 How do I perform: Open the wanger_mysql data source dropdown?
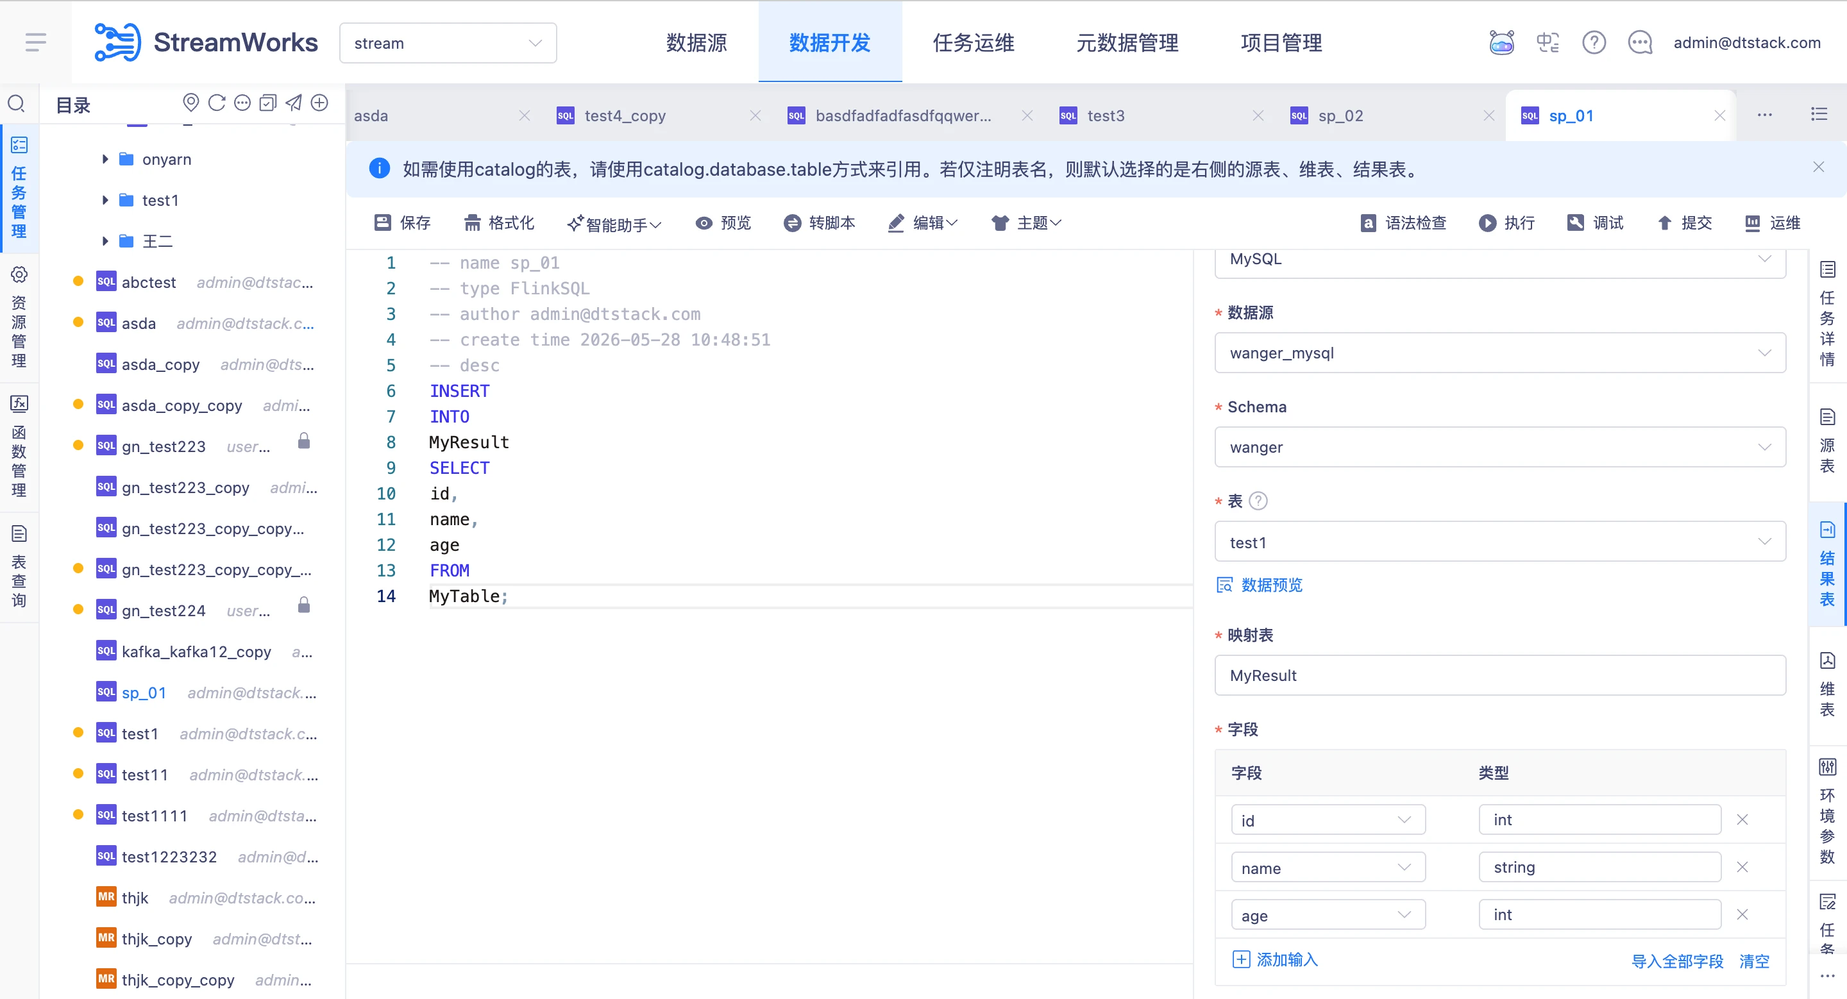1500,353
